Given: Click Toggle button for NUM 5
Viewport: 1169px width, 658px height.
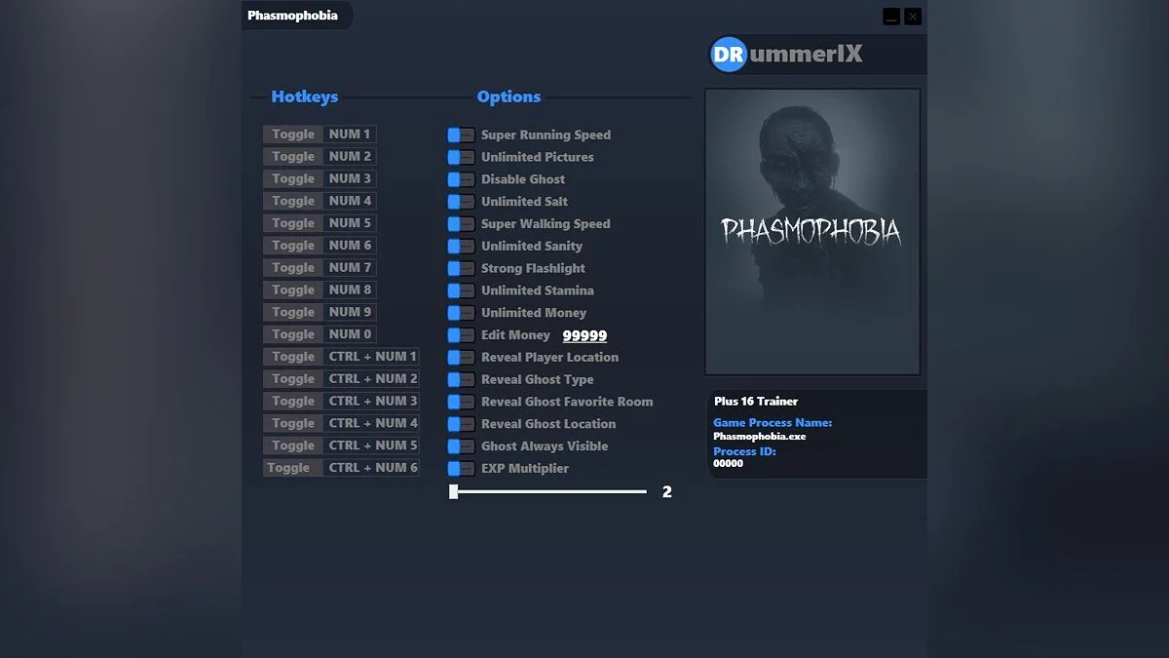Looking at the screenshot, I should point(292,223).
